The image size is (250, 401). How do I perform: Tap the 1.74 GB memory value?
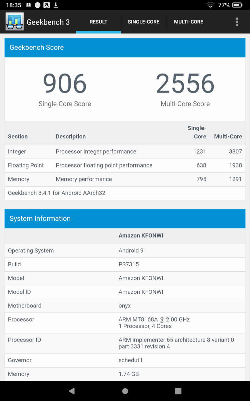point(129,374)
